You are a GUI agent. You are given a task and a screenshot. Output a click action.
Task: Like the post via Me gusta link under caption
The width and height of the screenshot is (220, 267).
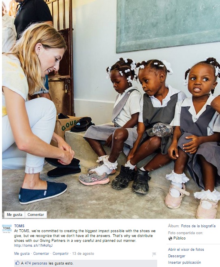click(x=22, y=254)
